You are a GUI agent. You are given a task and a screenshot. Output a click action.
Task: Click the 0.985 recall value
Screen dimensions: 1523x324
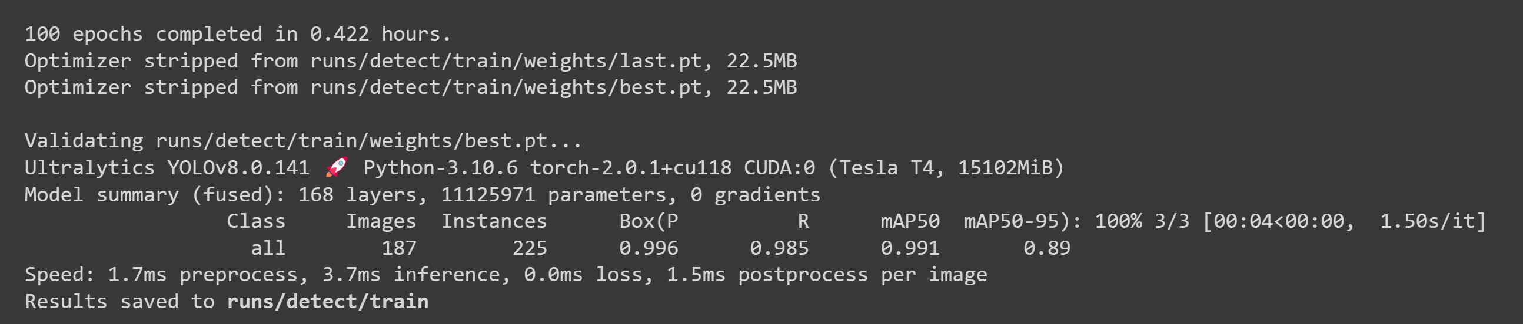click(779, 248)
